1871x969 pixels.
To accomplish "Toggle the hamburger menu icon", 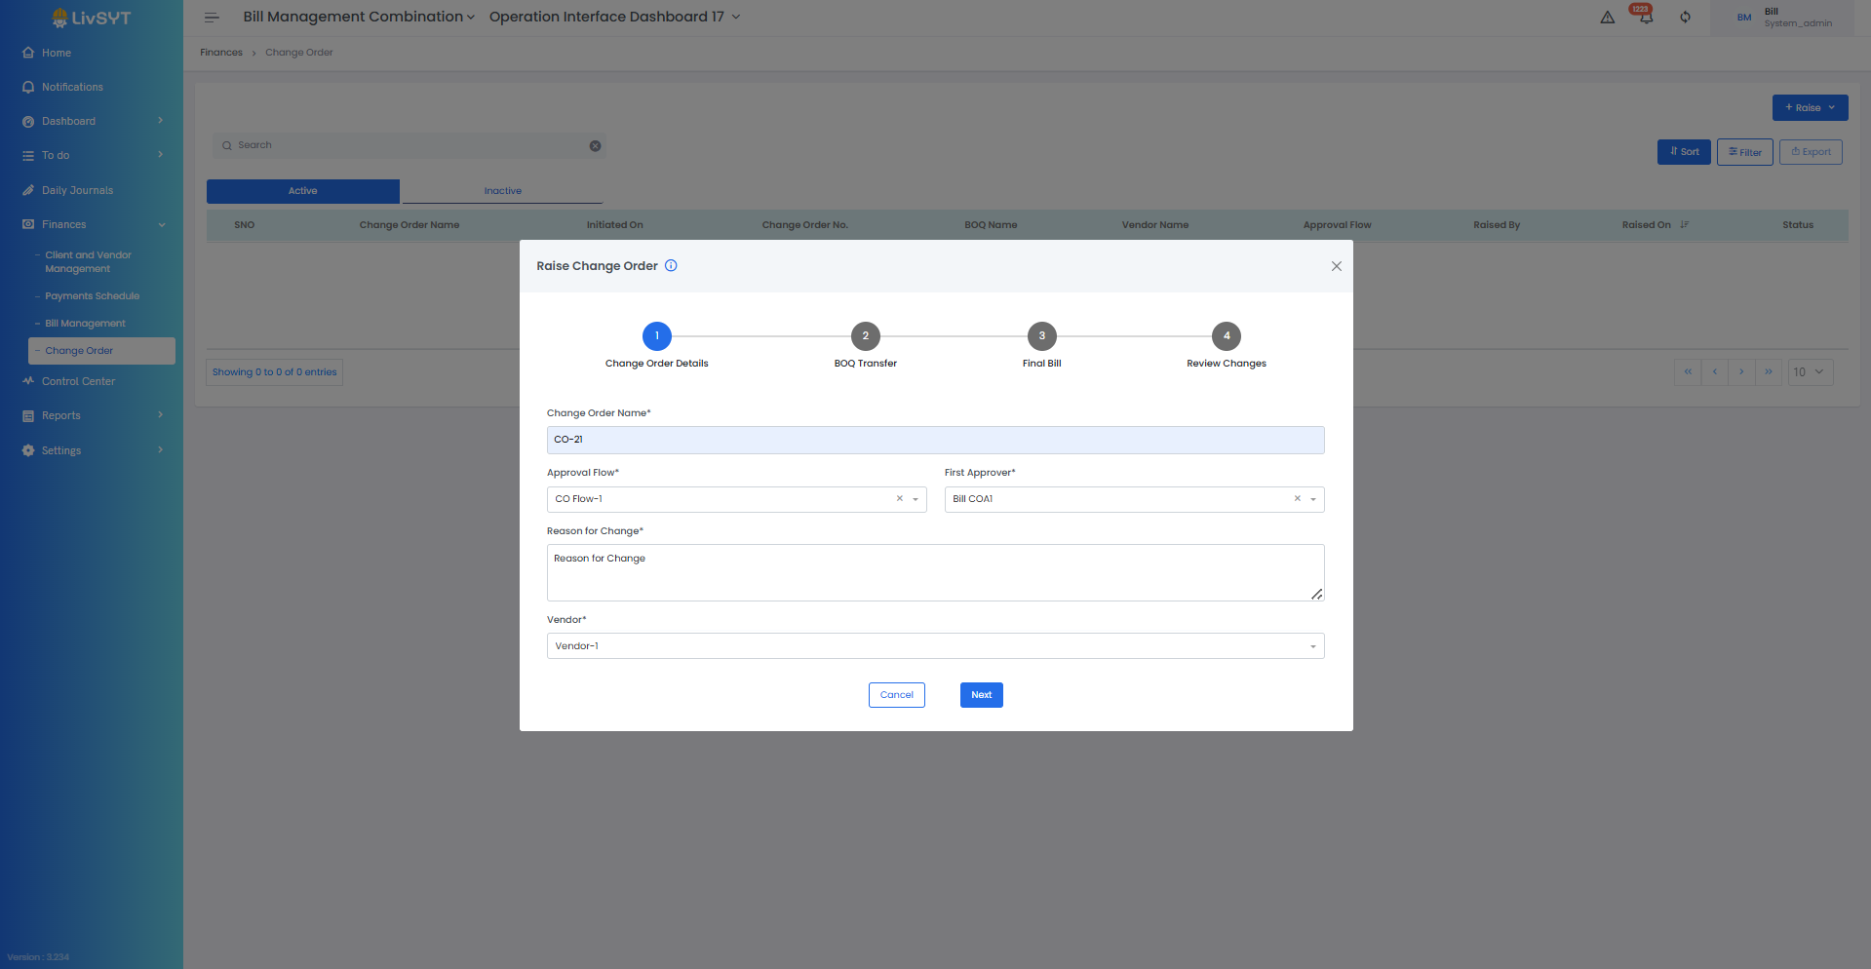I will click(x=212, y=18).
